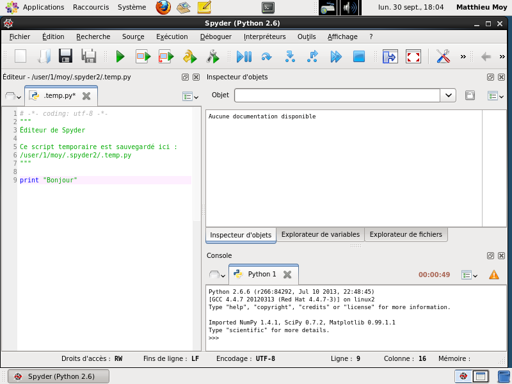
Task: Click the Debug play-pause icon
Action: coord(244,57)
